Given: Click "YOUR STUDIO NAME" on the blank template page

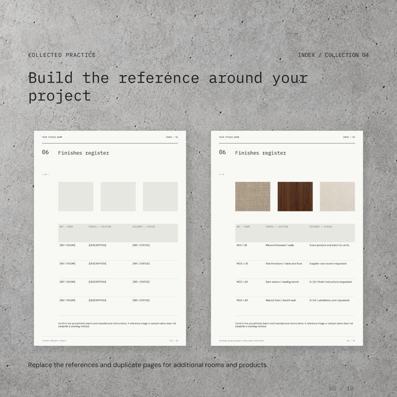Looking at the screenshot, I should [52, 137].
